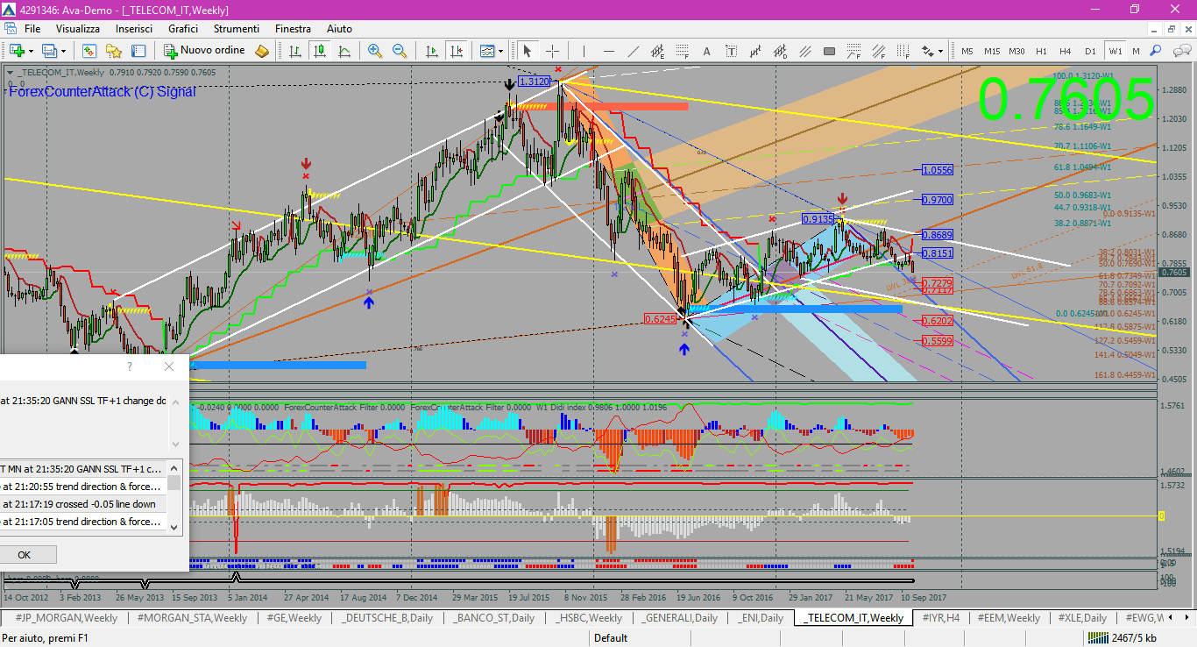Show the Market Watch window
1197x647 pixels.
(x=89, y=51)
